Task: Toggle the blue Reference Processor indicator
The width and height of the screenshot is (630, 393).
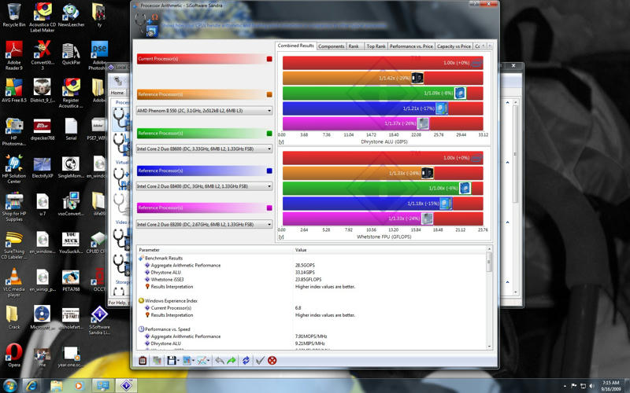Action: tap(269, 171)
